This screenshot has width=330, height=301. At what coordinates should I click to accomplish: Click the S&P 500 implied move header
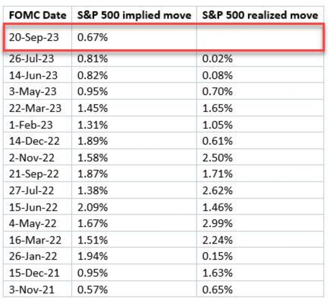click(x=134, y=15)
